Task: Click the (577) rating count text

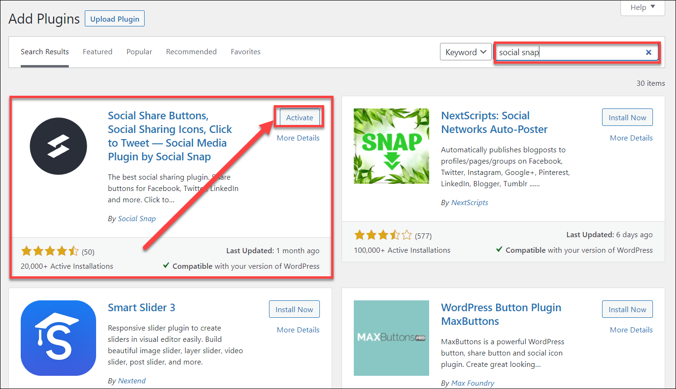Action: [423, 236]
